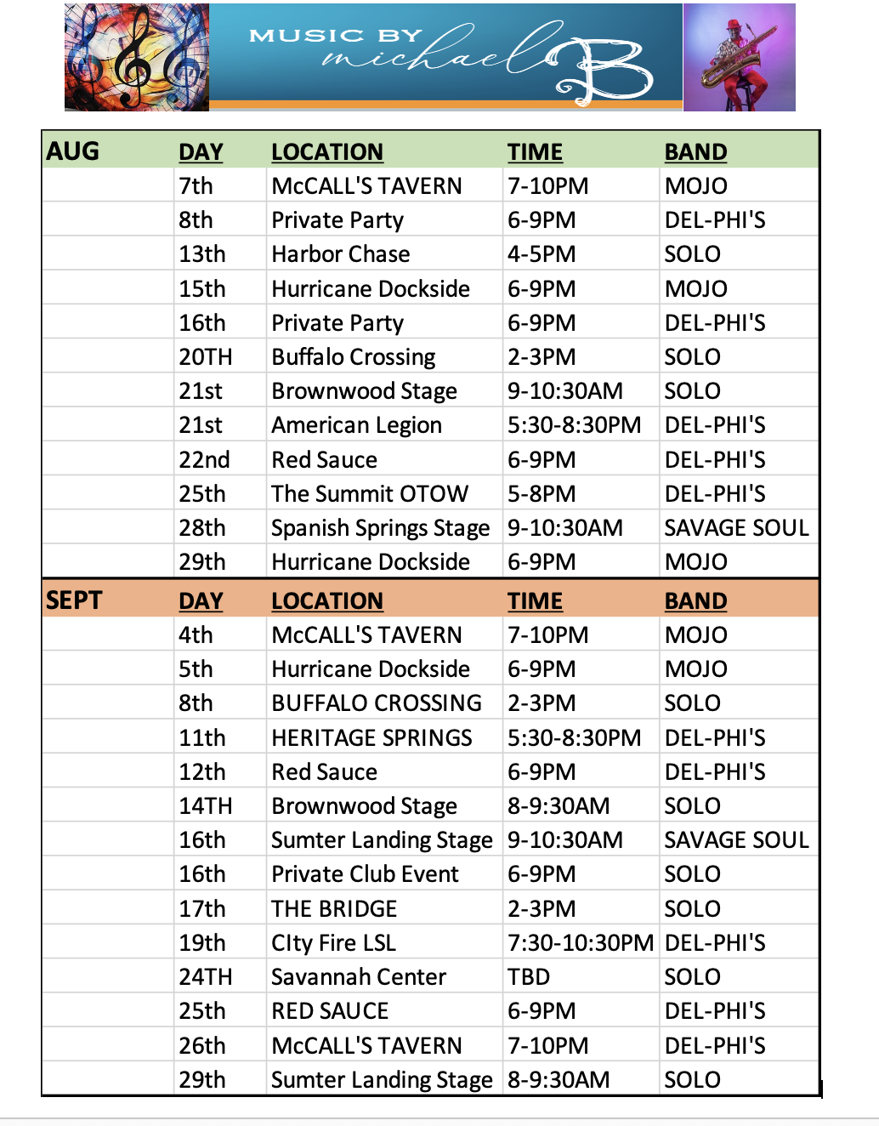Click the saxophone player photo
879x1126 pixels.
[x=740, y=57]
